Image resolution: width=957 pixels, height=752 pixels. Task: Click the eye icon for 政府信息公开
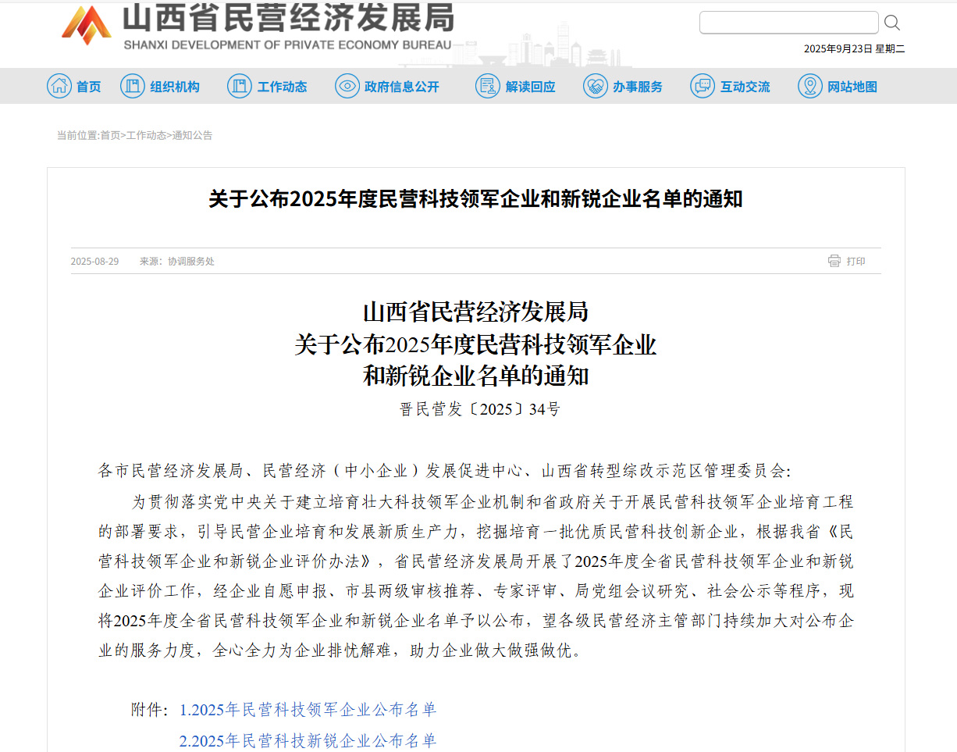pyautogui.click(x=347, y=86)
